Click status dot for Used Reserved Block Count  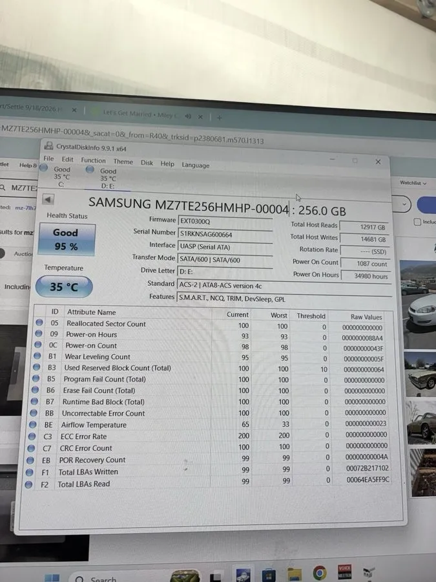pos(36,367)
